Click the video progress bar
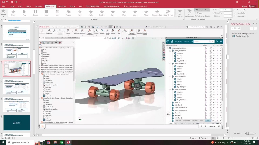Image resolution: width=259 pixels, height=145 pixels. [x=122, y=126]
